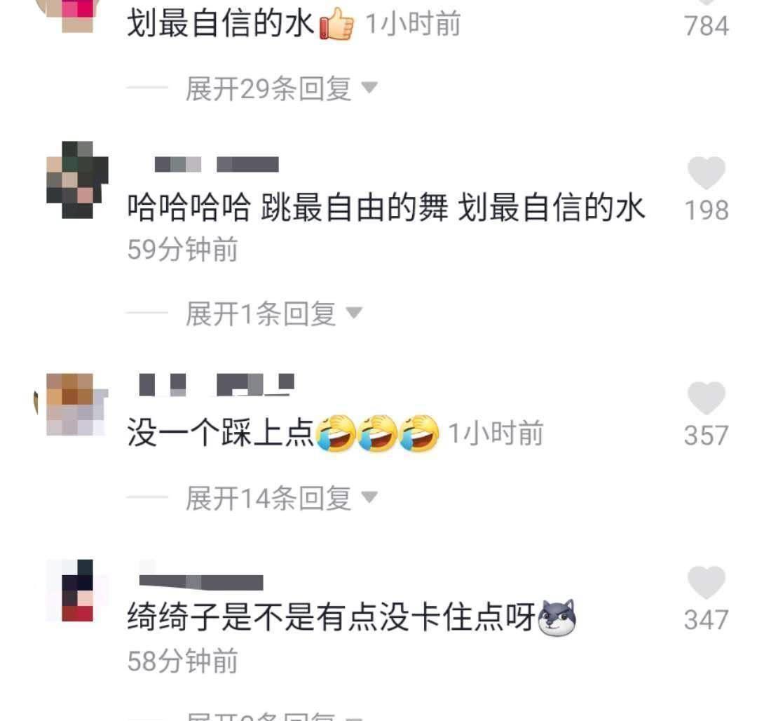Image resolution: width=757 pixels, height=721 pixels.
Task: Reply to comment 哈哈哈哈 跳最自由的舞
Action: pos(386,208)
